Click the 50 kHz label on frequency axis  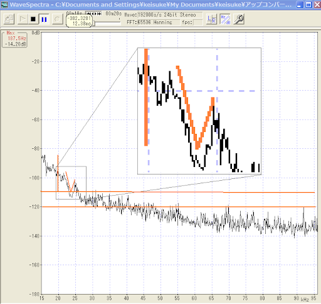(x=160, y=298)
